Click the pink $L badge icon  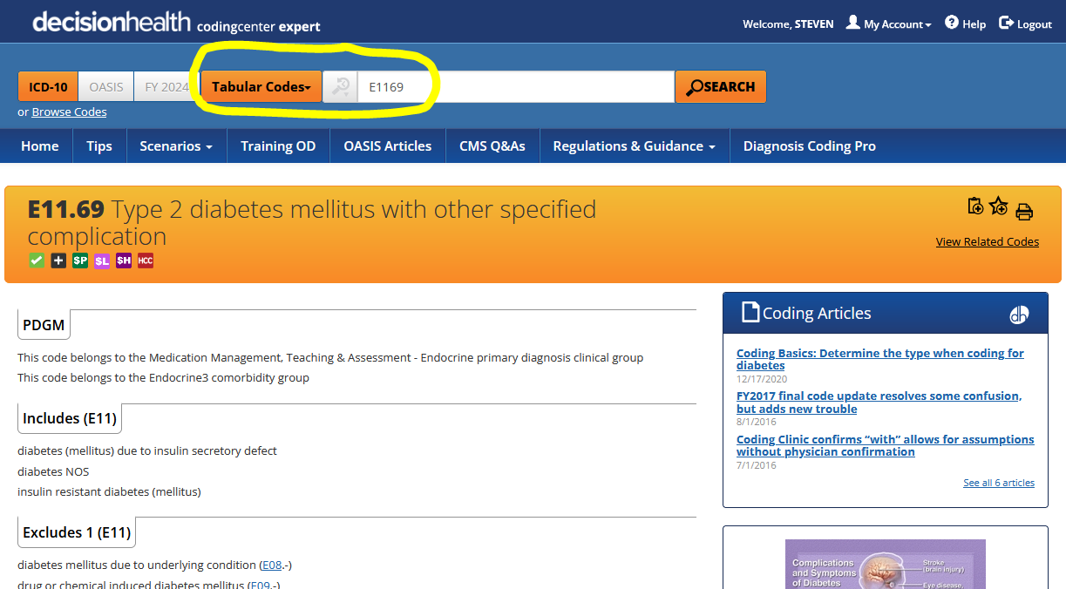click(x=102, y=261)
